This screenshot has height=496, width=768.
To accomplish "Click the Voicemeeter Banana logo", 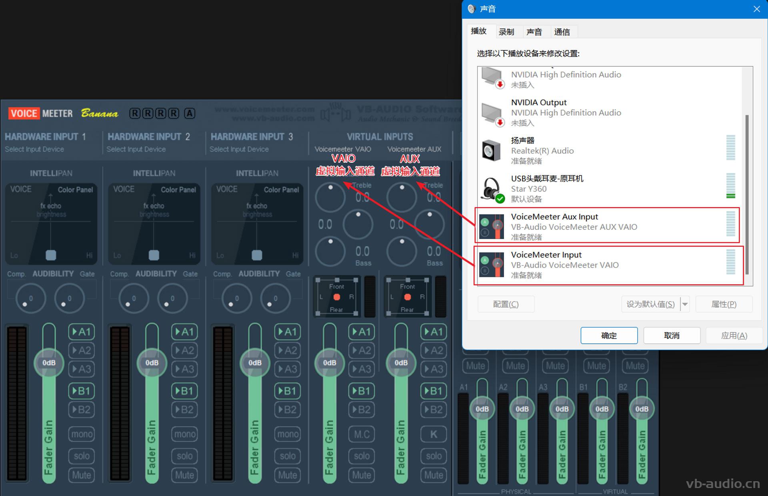I will 63,114.
